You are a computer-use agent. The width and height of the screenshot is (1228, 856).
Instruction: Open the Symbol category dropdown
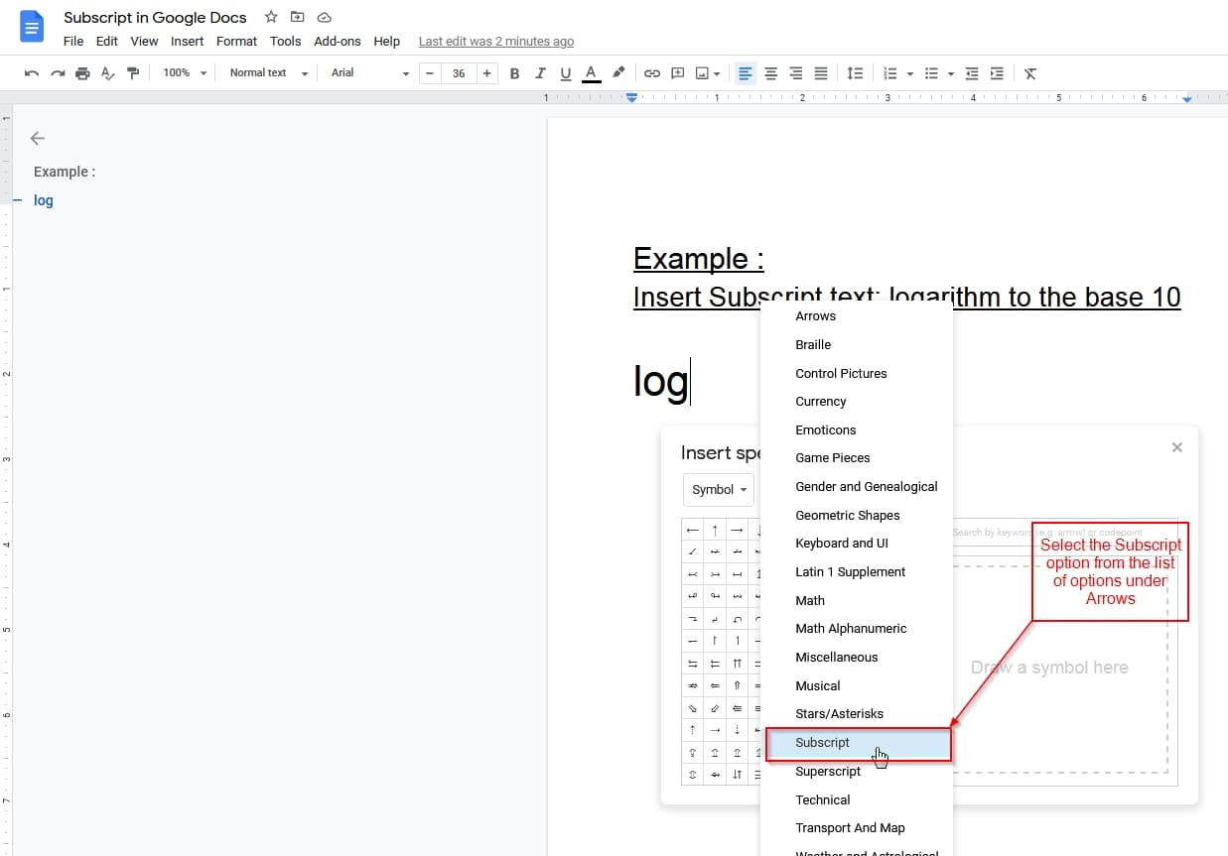point(718,489)
